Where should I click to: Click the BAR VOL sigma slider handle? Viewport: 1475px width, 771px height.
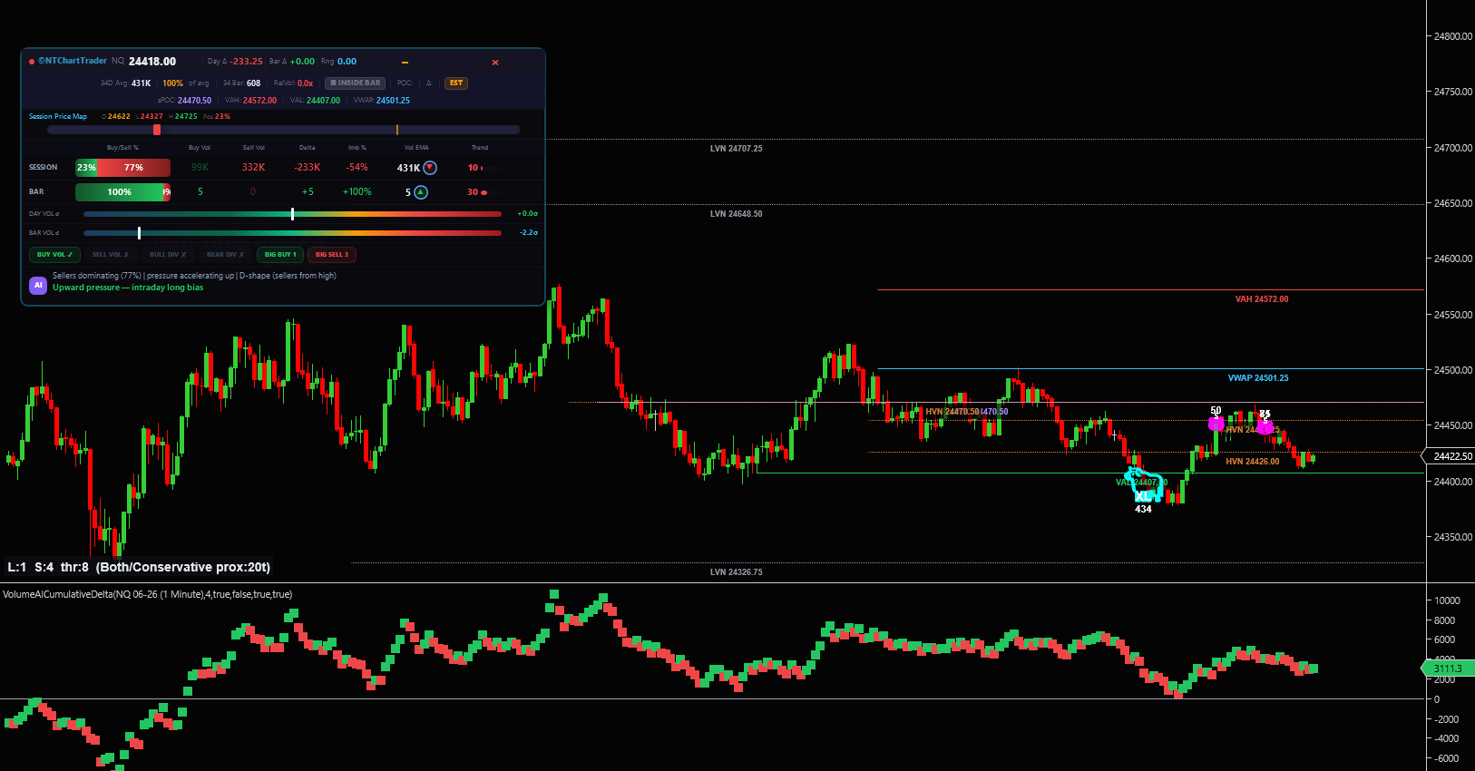pyautogui.click(x=139, y=233)
